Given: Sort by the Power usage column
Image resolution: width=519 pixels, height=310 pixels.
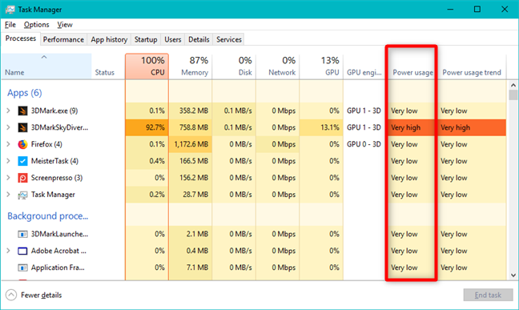Looking at the screenshot, I should [412, 66].
